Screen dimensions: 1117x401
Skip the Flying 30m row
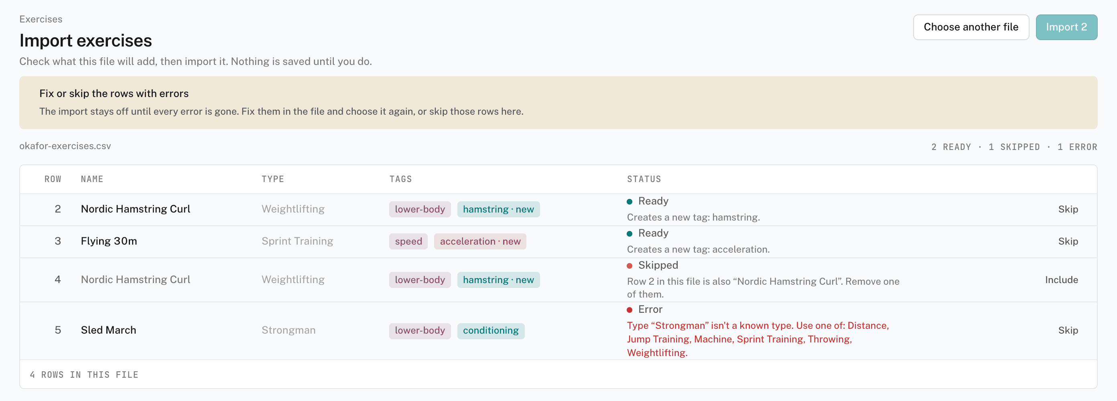[1068, 241]
